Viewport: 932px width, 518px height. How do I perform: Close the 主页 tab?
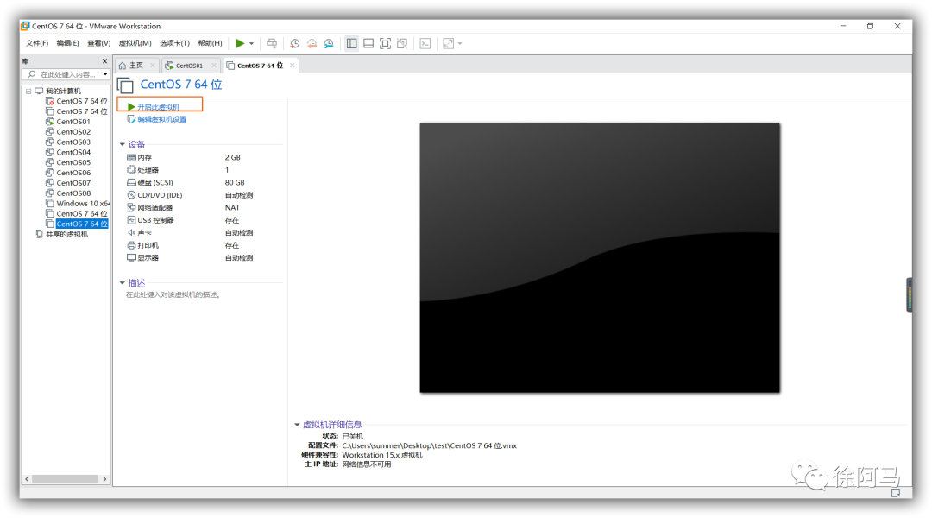pos(153,66)
